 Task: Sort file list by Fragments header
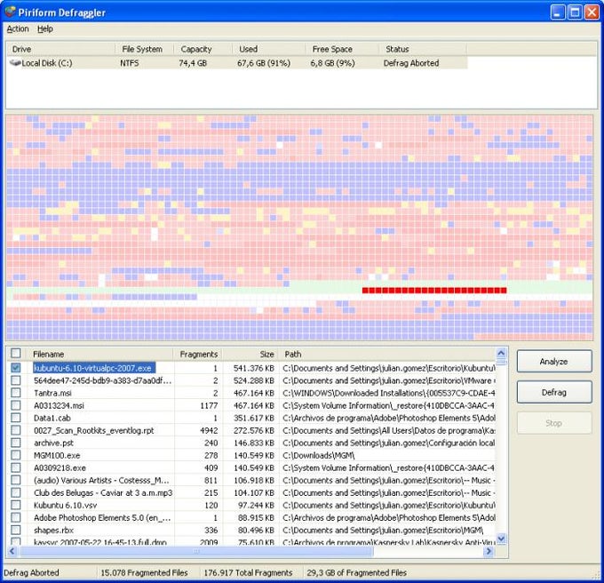[x=198, y=354]
